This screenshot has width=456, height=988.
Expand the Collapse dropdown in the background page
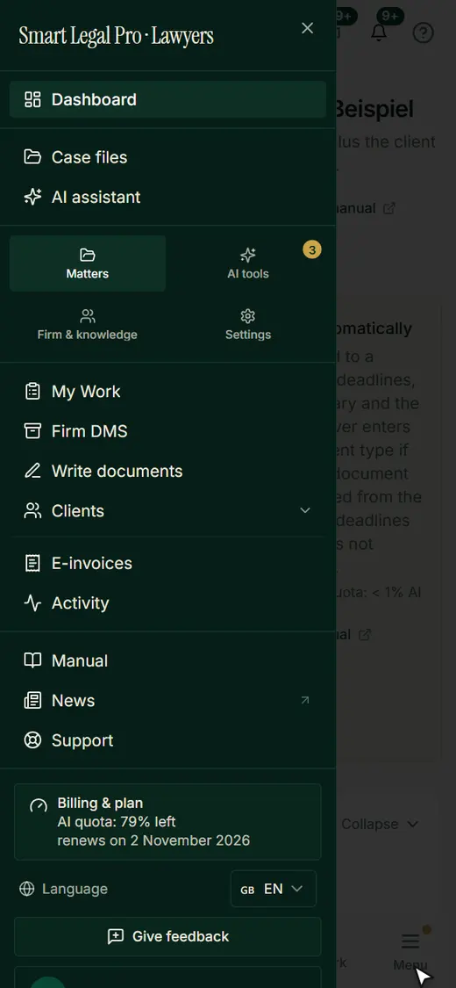380,824
